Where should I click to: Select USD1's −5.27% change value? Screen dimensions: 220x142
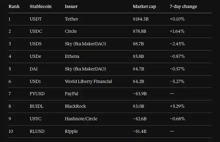[177, 82]
